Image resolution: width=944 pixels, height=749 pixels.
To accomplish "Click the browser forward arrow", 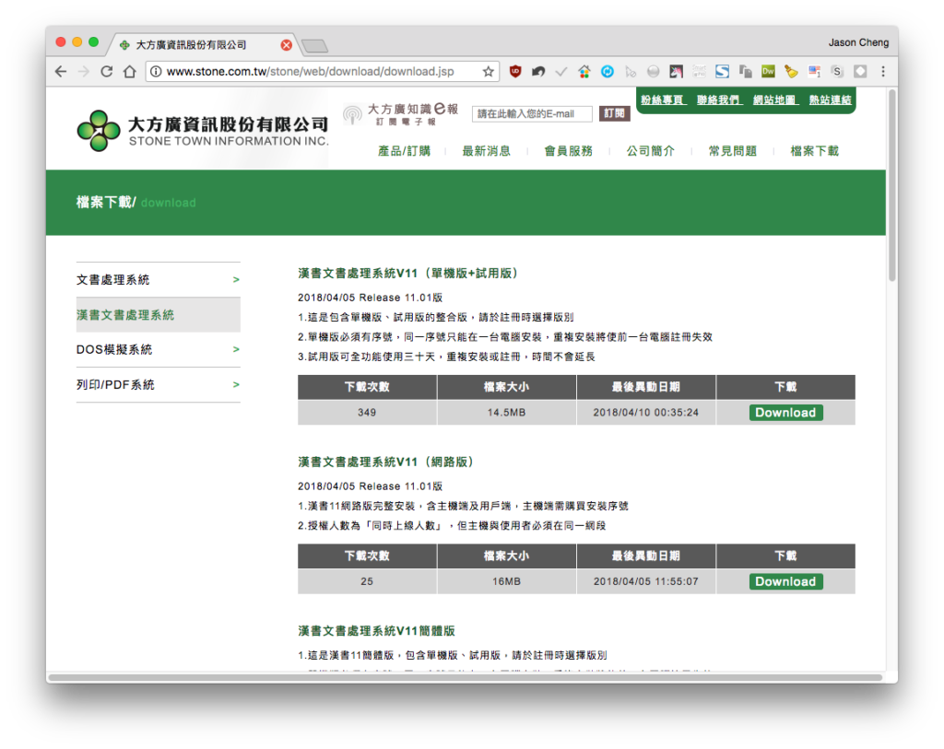I will (x=84, y=72).
